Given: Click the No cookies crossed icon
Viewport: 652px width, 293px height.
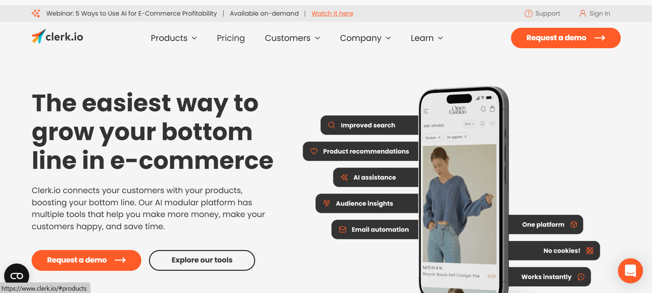Looking at the screenshot, I should 590,250.
